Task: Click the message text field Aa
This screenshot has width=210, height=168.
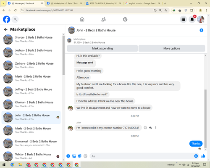Action: pyautogui.click(x=142, y=156)
